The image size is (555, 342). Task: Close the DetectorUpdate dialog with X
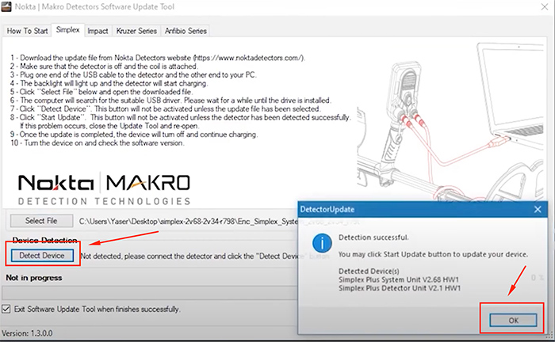coord(538,210)
